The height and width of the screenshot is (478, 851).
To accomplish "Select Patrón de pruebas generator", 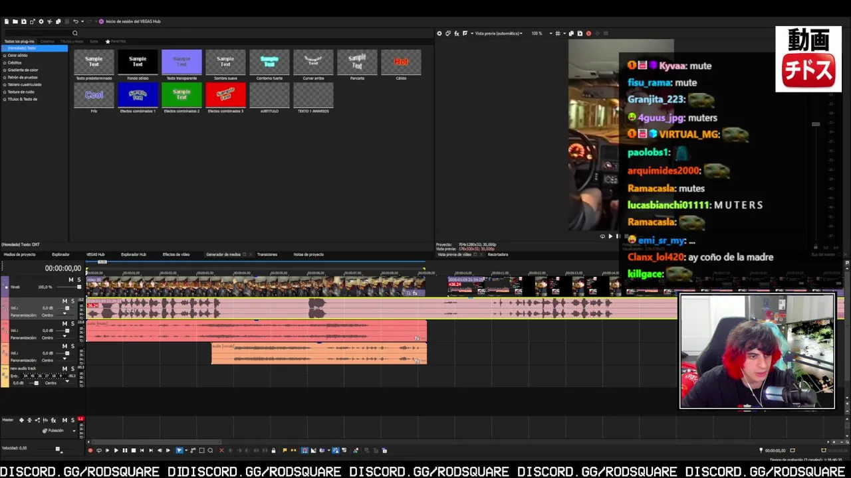I will [x=23, y=77].
